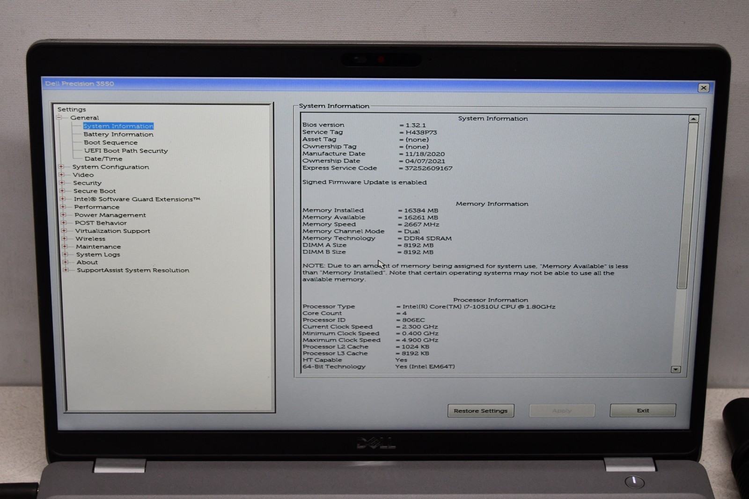Screen dimensions: 749x499
Task: Select System Configuration label
Action: click(110, 167)
